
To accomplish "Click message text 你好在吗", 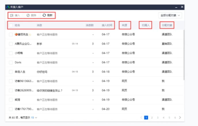I will (42, 72).
